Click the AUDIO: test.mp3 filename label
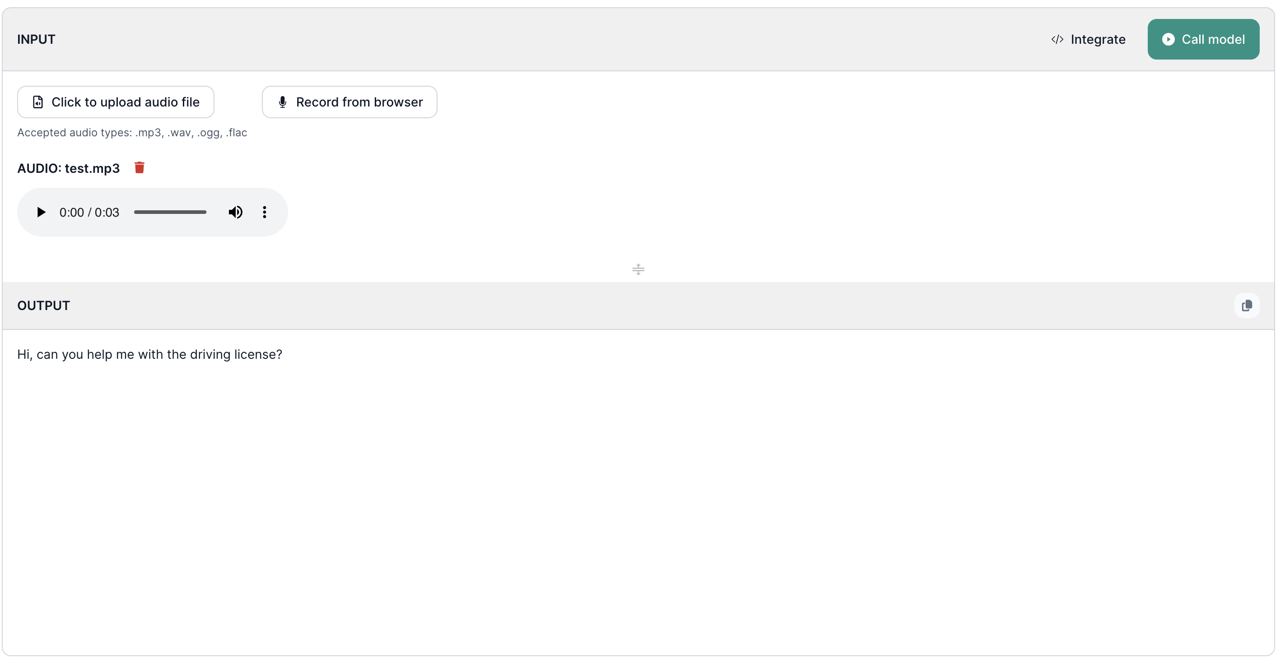Screen dimensions: 1285x667 click(x=69, y=168)
